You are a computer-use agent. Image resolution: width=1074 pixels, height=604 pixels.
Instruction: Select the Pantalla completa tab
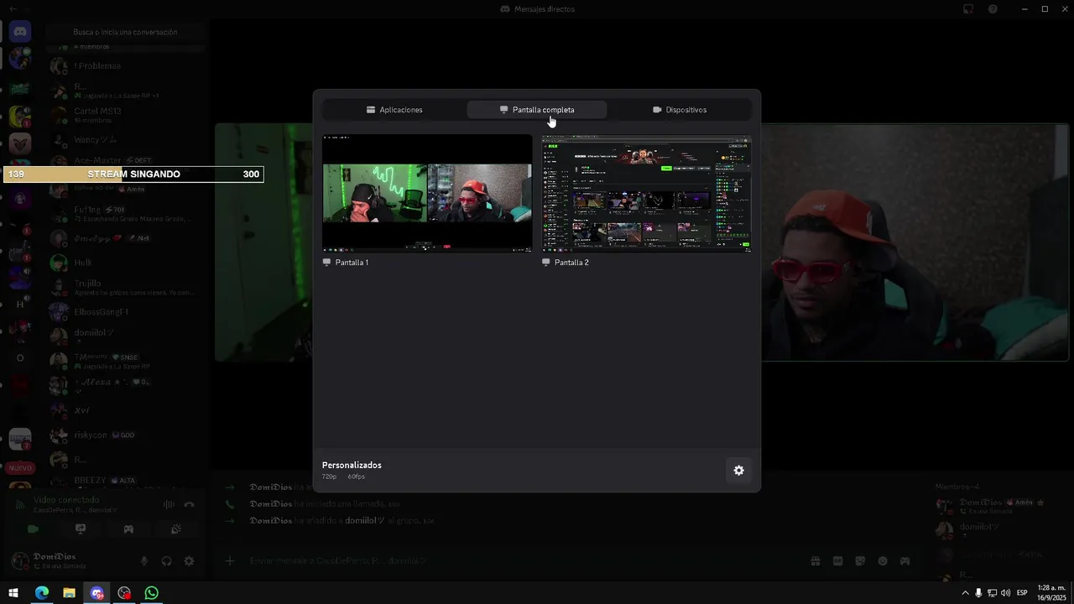[537, 110]
